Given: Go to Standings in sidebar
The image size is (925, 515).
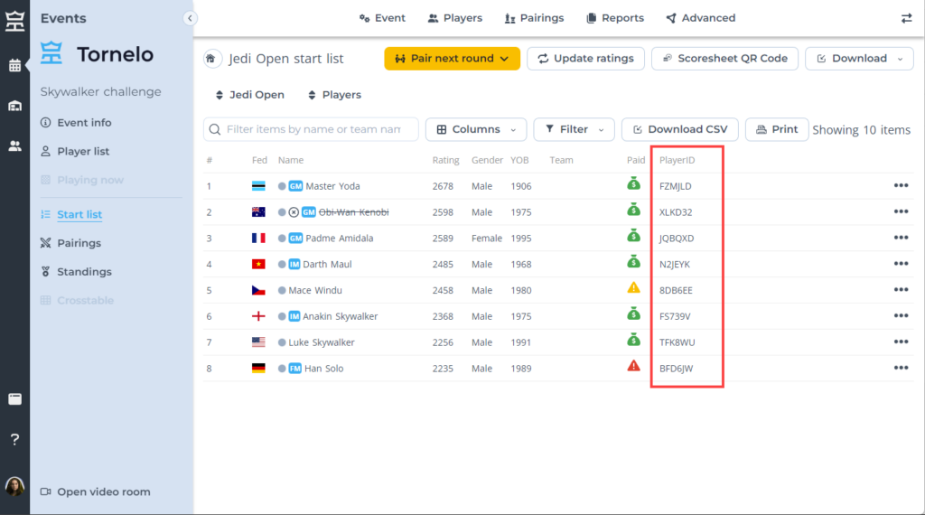Looking at the screenshot, I should tap(76, 272).
